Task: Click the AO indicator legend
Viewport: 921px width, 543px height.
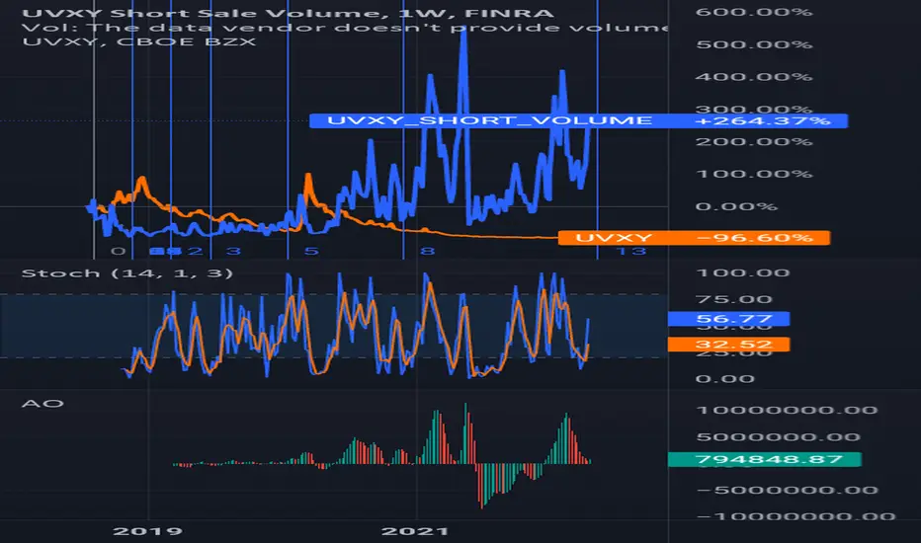Action: [x=42, y=403]
